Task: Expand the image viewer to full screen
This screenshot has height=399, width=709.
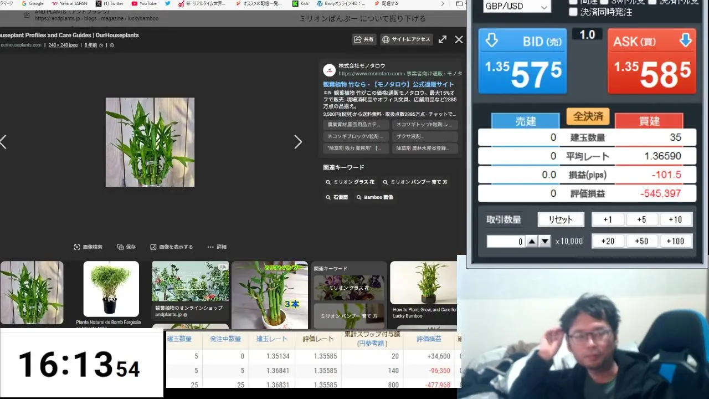Action: pos(443,39)
